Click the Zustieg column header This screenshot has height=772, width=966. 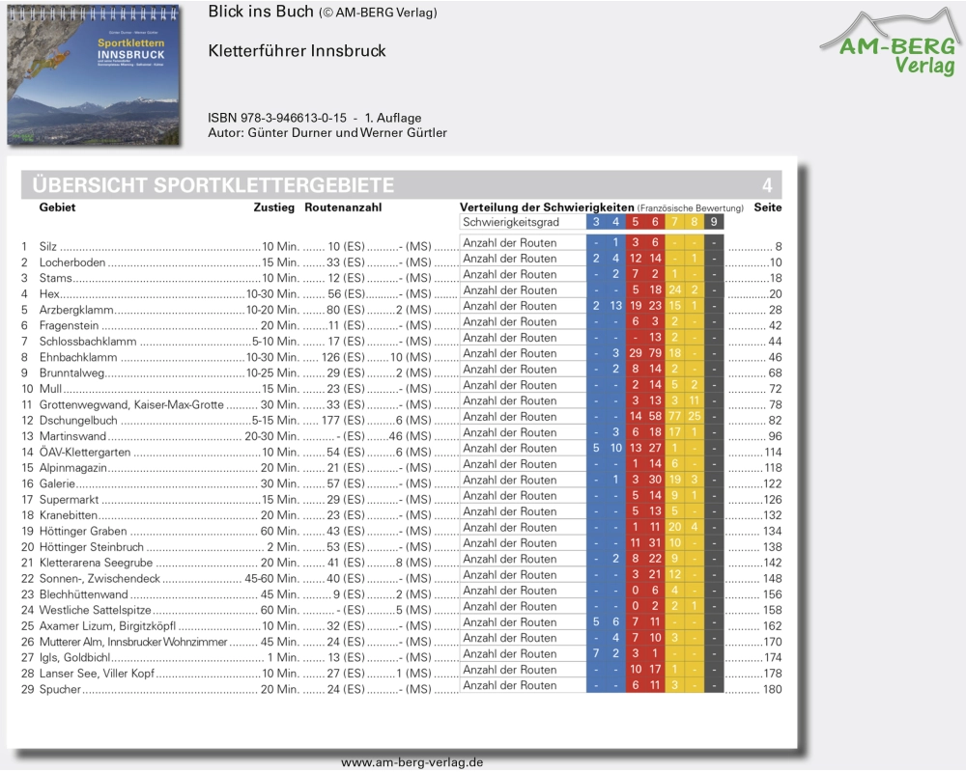(x=273, y=207)
